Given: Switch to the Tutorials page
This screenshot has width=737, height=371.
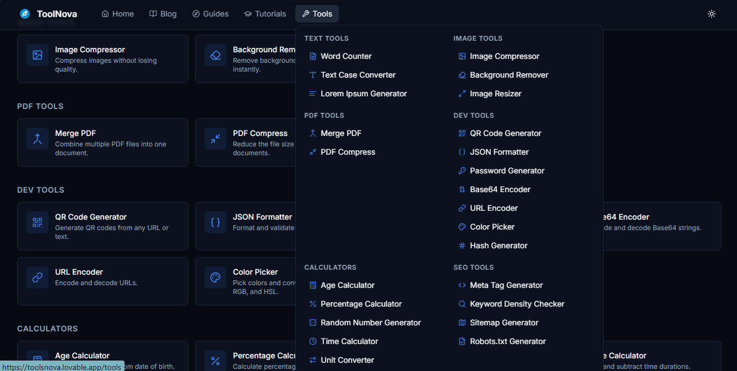Looking at the screenshot, I should click(x=265, y=14).
